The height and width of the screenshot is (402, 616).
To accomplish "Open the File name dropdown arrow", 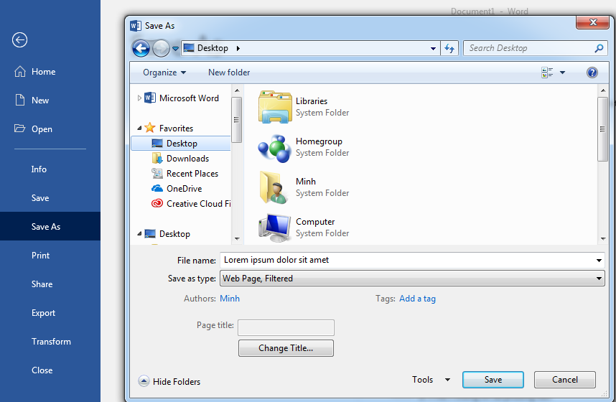I will [599, 260].
